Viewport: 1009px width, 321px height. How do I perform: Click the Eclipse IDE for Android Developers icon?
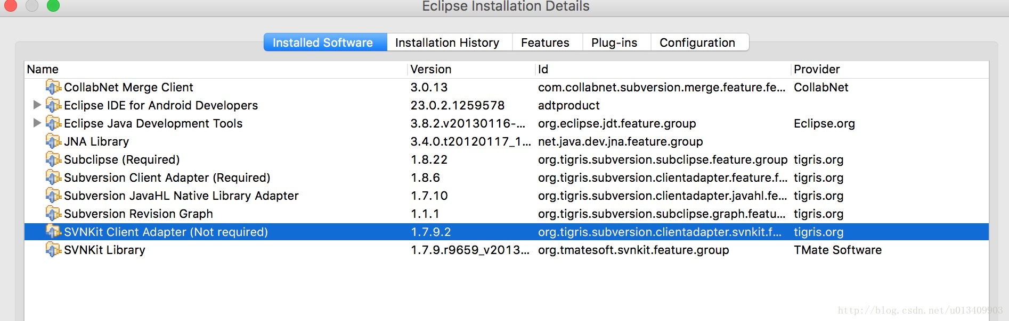pos(53,105)
